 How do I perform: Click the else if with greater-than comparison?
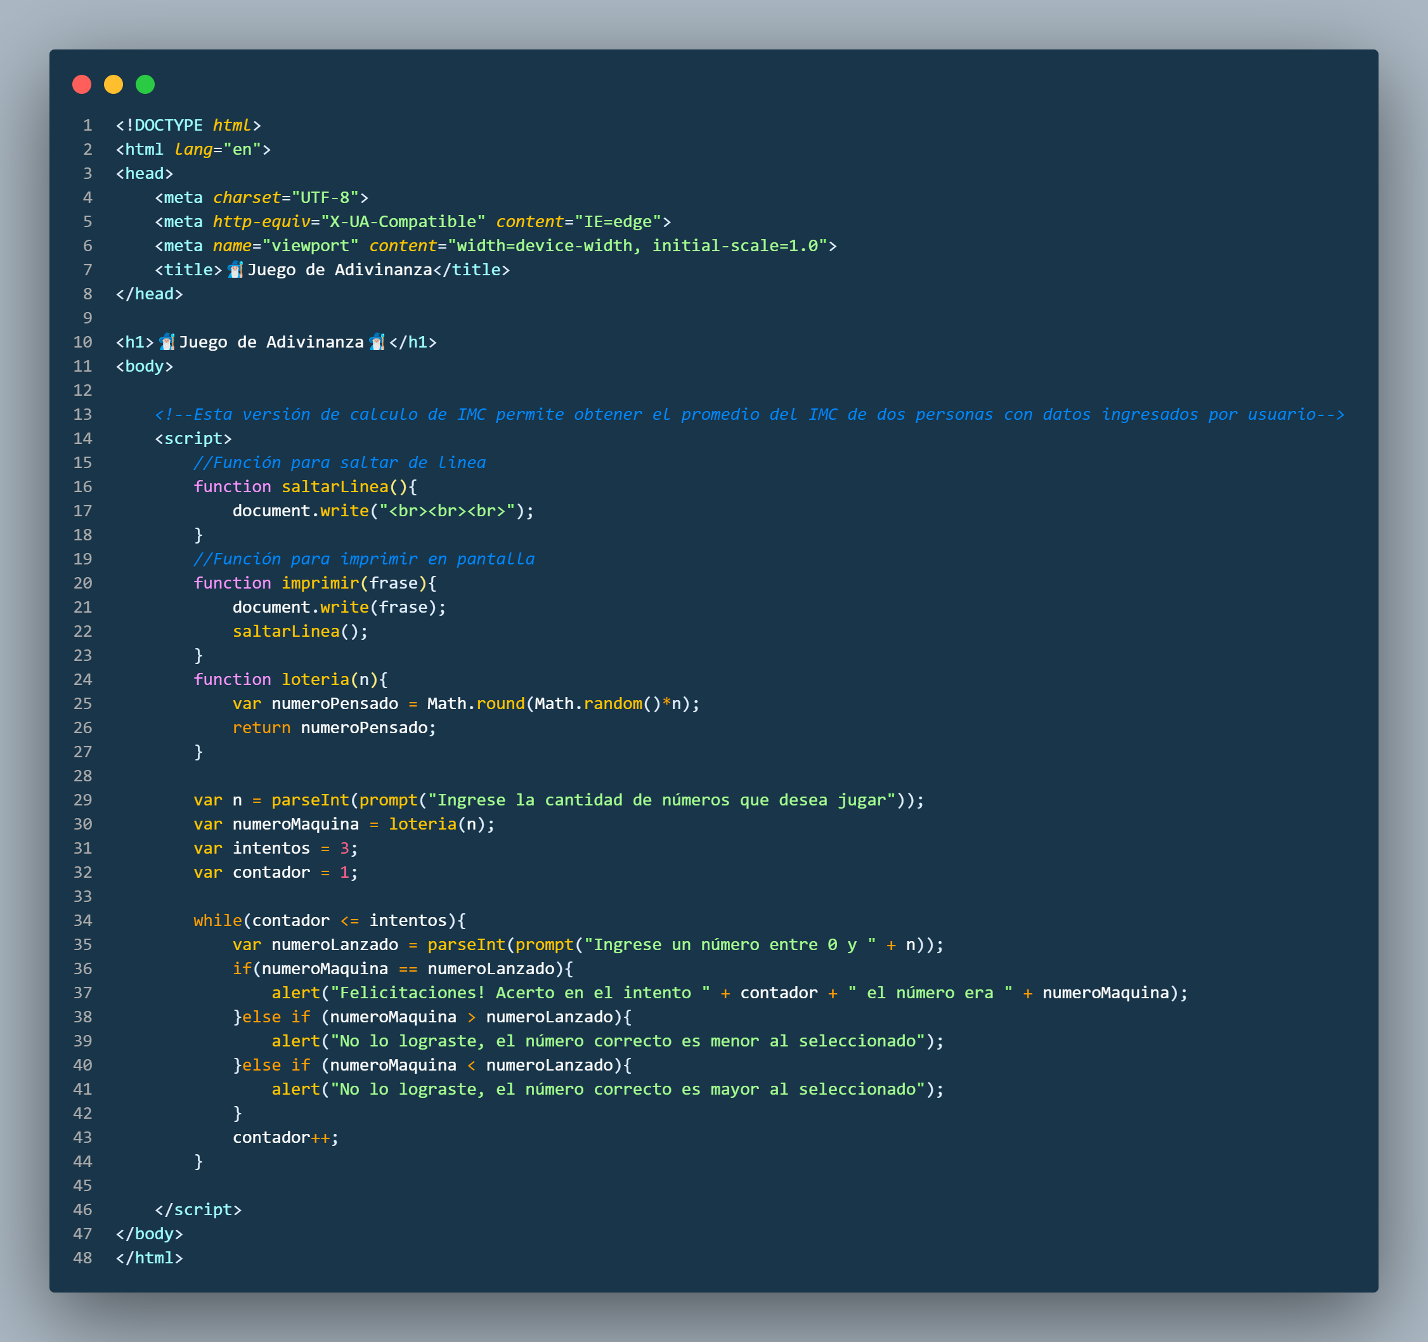(x=432, y=1017)
